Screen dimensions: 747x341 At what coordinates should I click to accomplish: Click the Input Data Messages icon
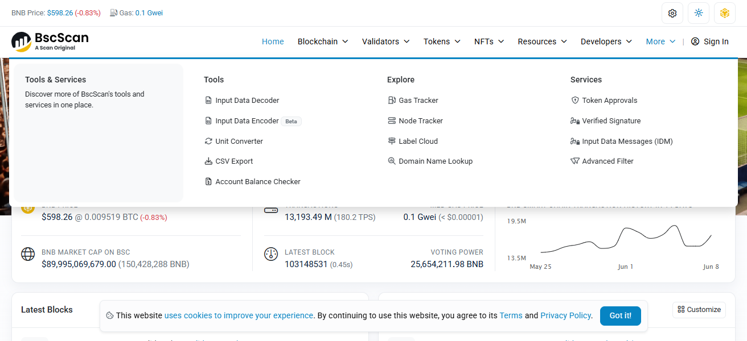coord(575,142)
